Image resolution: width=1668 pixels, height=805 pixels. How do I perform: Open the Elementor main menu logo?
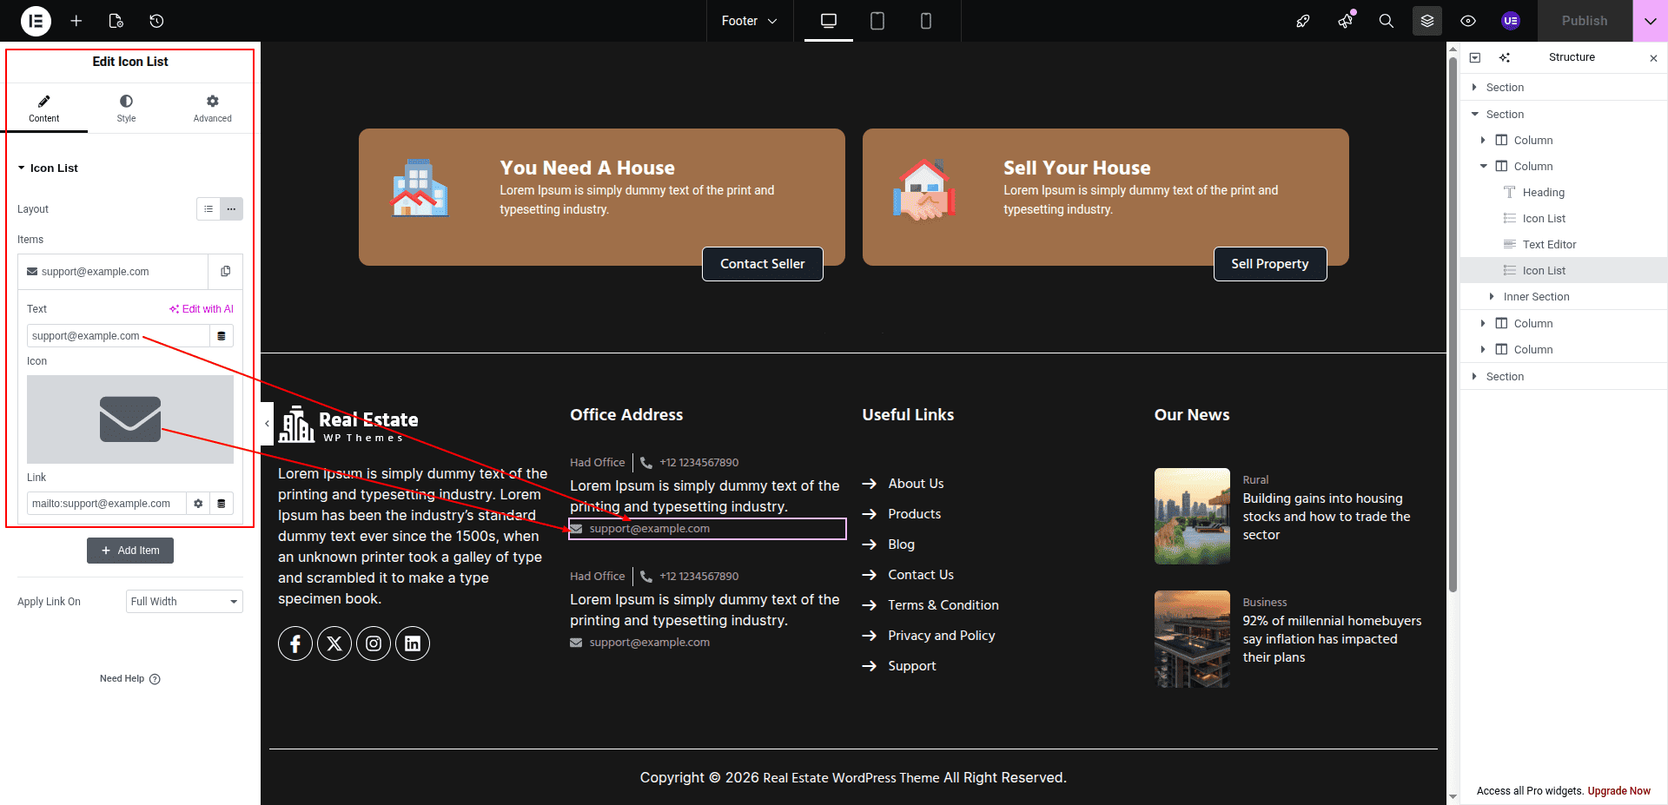point(36,21)
